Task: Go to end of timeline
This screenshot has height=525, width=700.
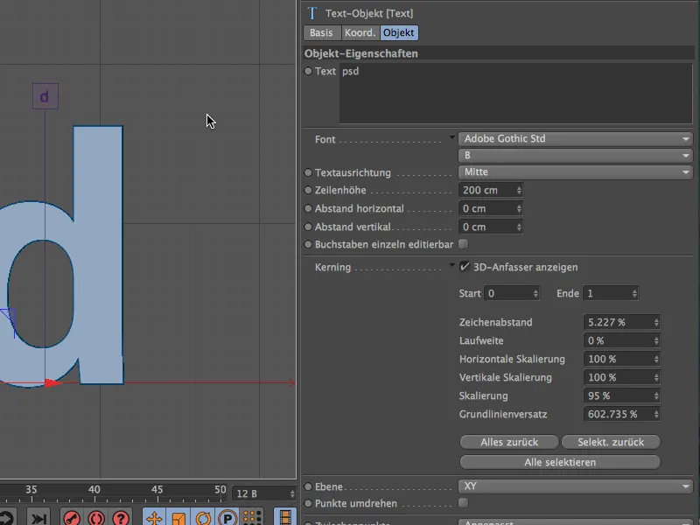Action: click(38, 518)
